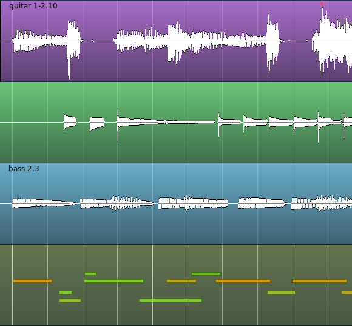The width and height of the screenshot is (352, 326).
Task: Select the longer yellow-green note on the second-lowest row
Action: (x=281, y=293)
